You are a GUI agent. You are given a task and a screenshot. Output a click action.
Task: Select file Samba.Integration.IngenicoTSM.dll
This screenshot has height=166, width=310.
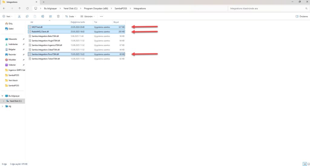tap(77, 45)
